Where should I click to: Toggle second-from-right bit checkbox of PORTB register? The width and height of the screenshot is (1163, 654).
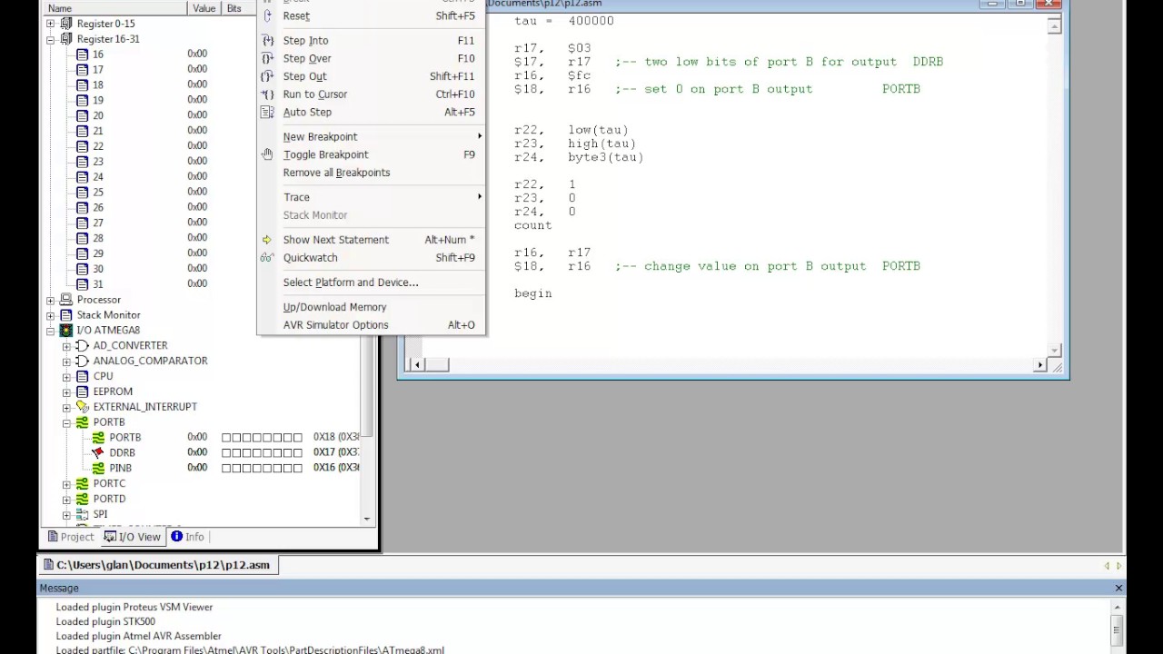(287, 438)
